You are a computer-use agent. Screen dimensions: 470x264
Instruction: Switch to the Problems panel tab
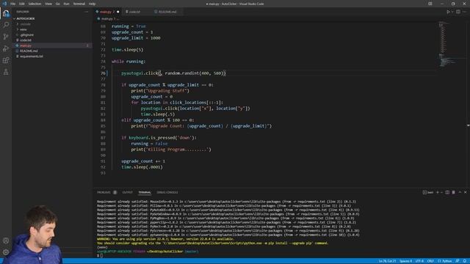[104, 192]
